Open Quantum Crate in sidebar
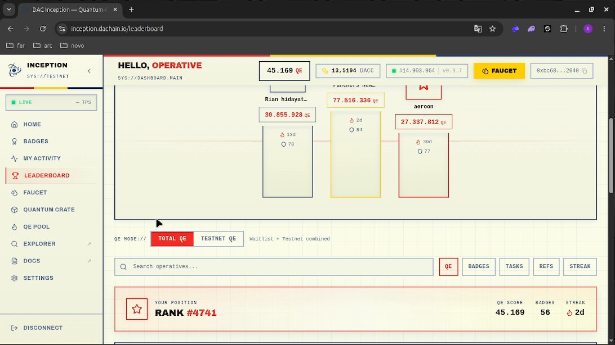615x345 pixels. [51, 210]
